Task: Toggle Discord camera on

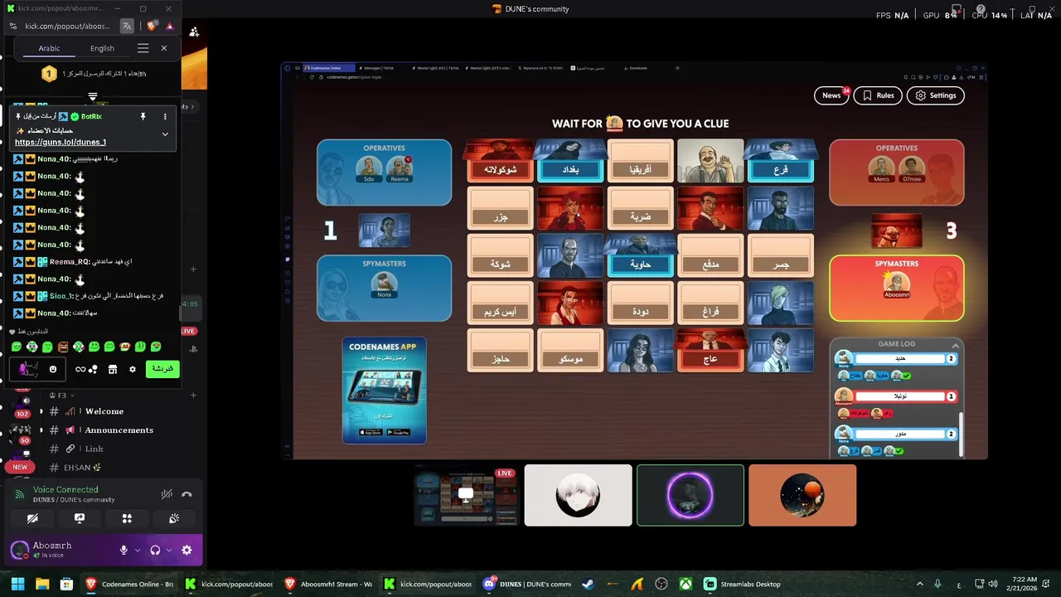Action: coord(32,518)
